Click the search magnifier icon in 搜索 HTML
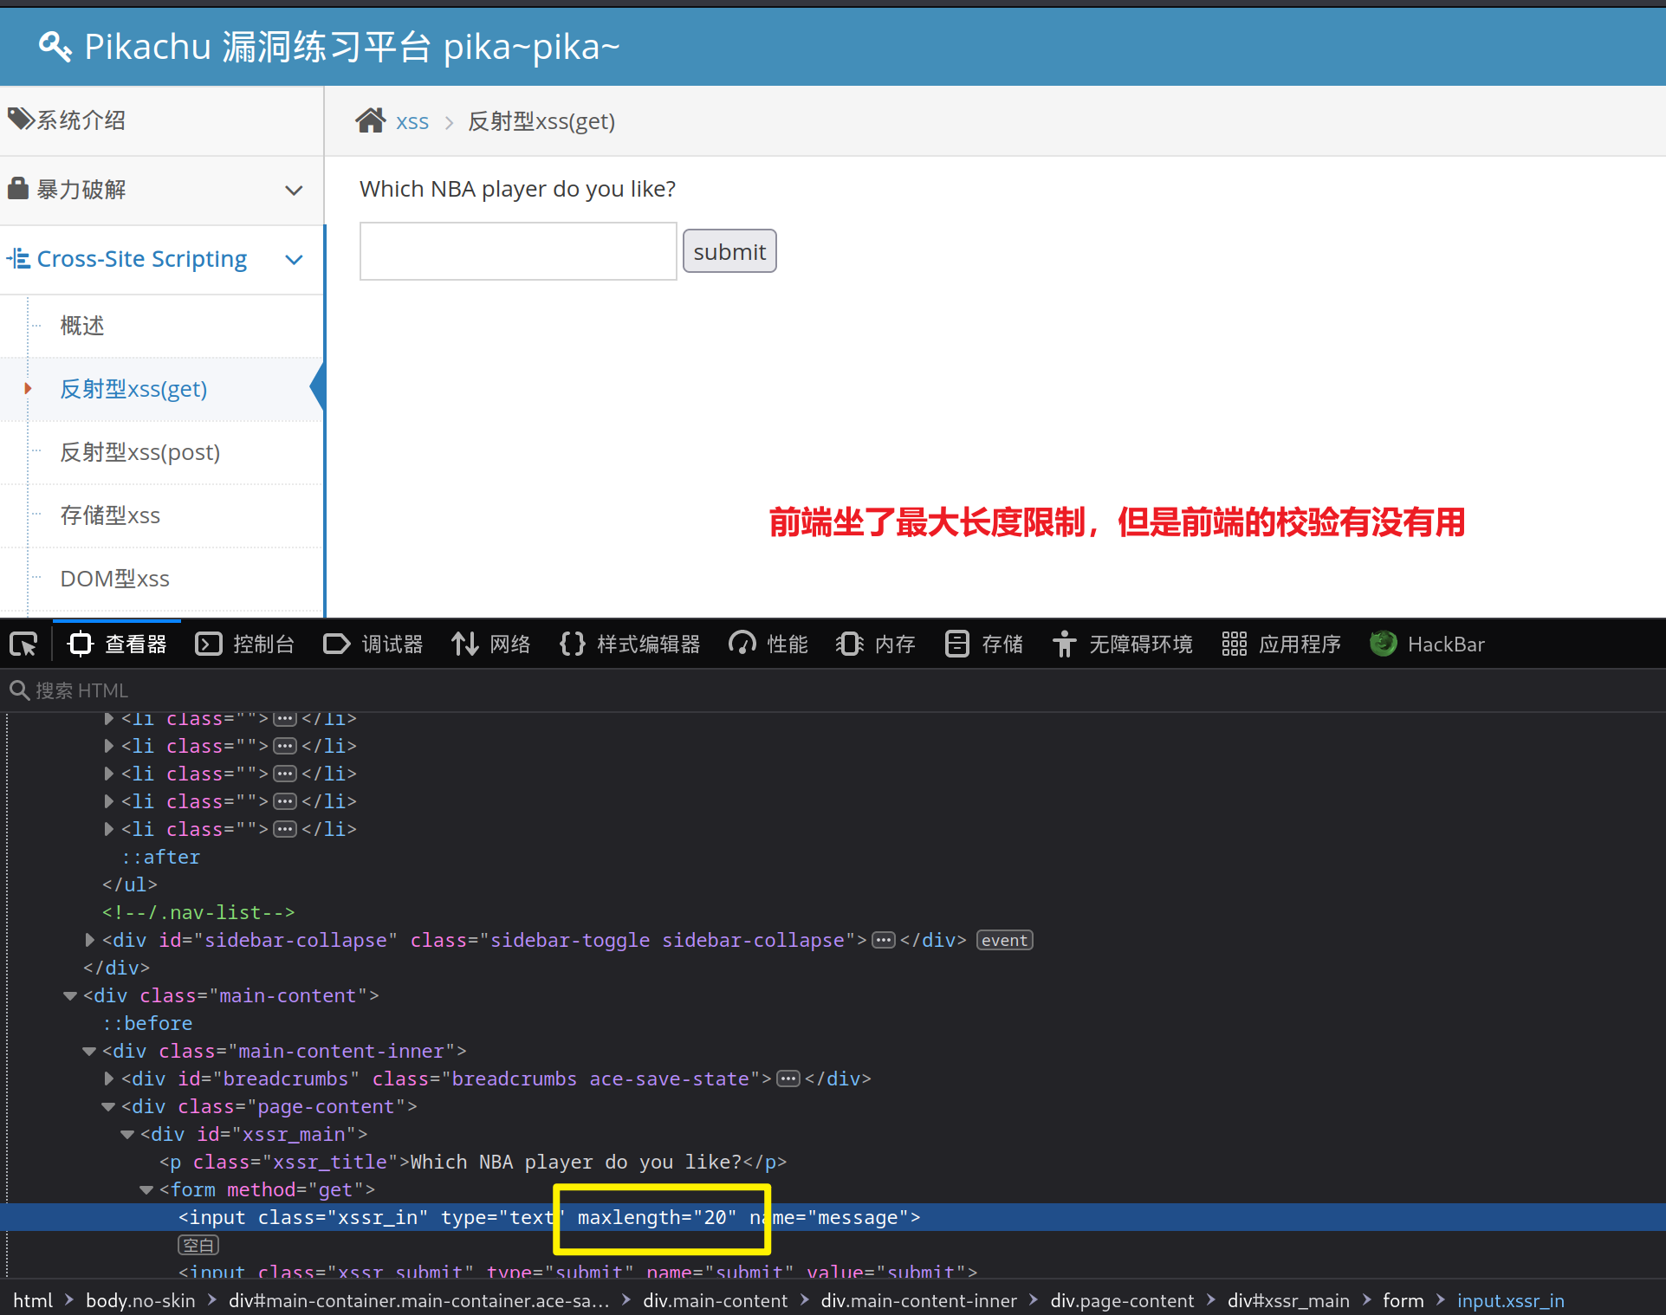 click(x=19, y=690)
